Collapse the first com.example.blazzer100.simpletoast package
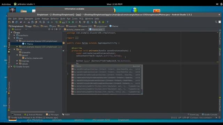223x125 pixels. pyautogui.click(x=17, y=41)
